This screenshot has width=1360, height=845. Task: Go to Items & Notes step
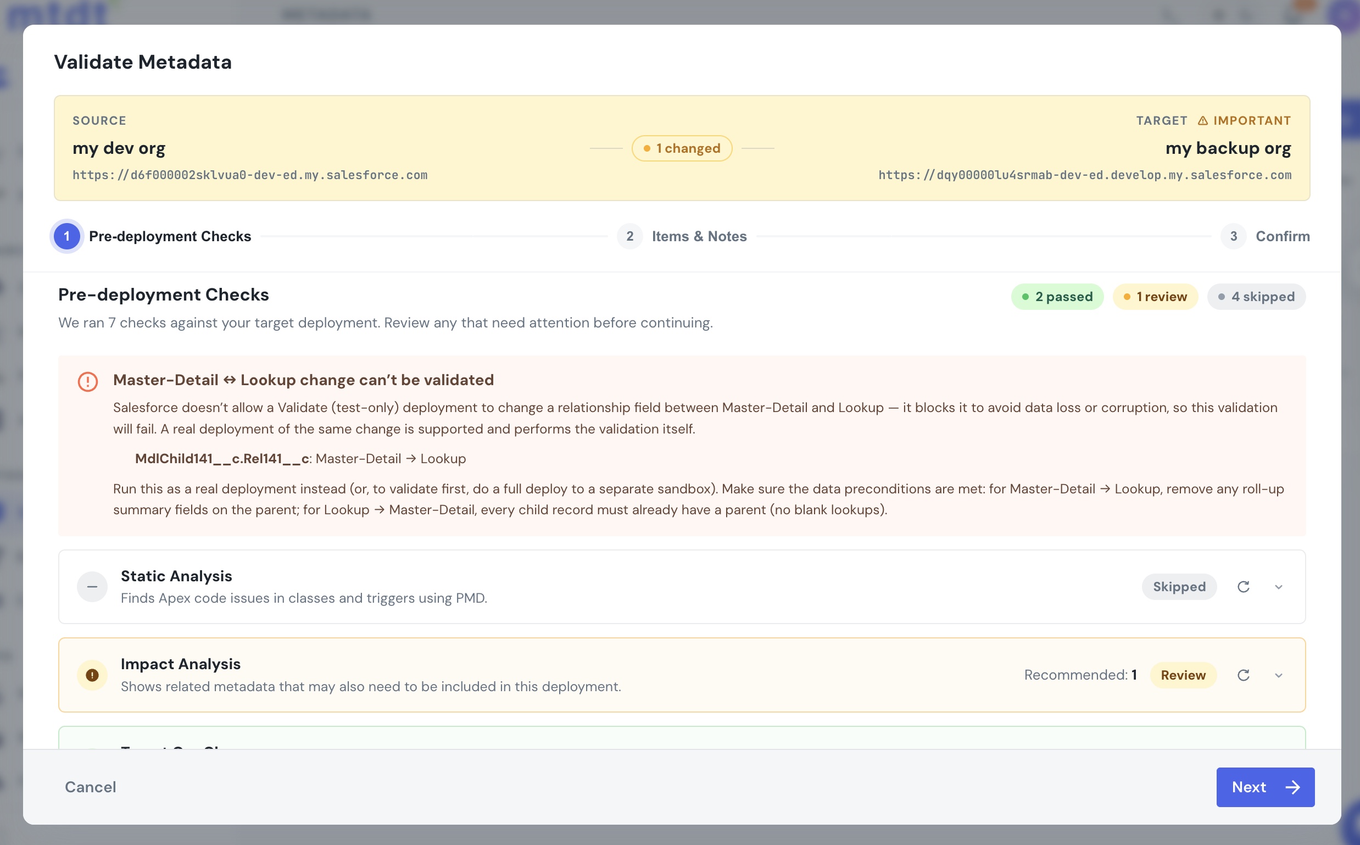pos(682,236)
